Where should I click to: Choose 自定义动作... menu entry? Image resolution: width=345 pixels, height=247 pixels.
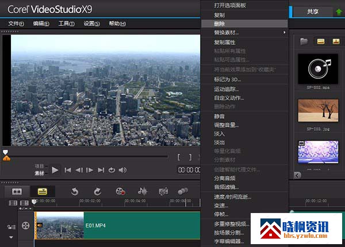tap(244, 98)
